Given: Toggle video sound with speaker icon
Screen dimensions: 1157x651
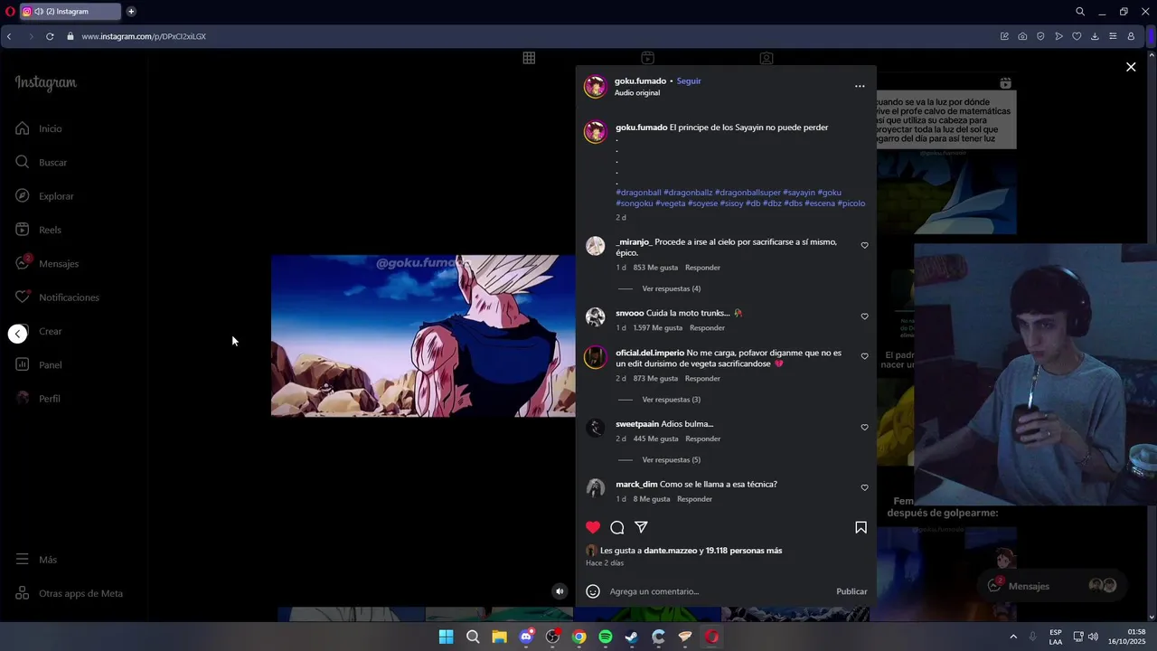Looking at the screenshot, I should pos(560,591).
